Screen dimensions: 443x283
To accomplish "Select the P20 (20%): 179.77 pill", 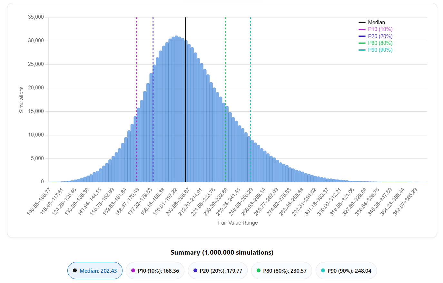I will [x=218, y=270].
